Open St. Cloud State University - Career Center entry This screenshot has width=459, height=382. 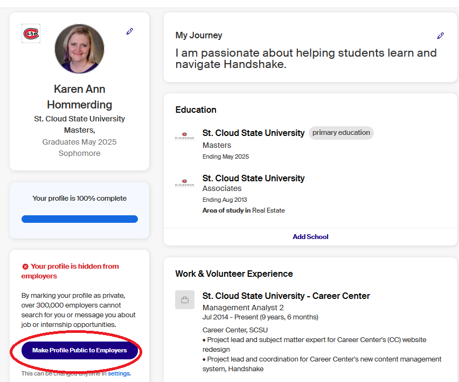286,296
